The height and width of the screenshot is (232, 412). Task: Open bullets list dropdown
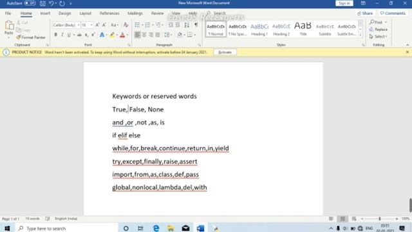pyautogui.click(x=142, y=25)
